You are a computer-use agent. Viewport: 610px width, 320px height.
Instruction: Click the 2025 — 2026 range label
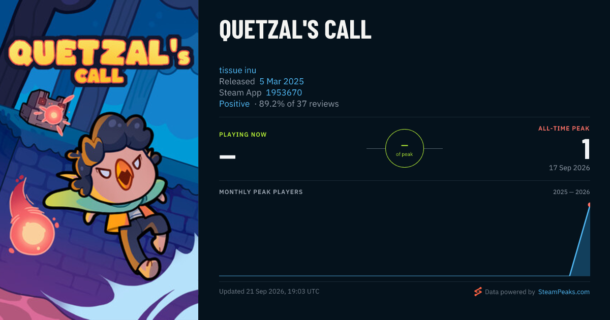tap(571, 192)
